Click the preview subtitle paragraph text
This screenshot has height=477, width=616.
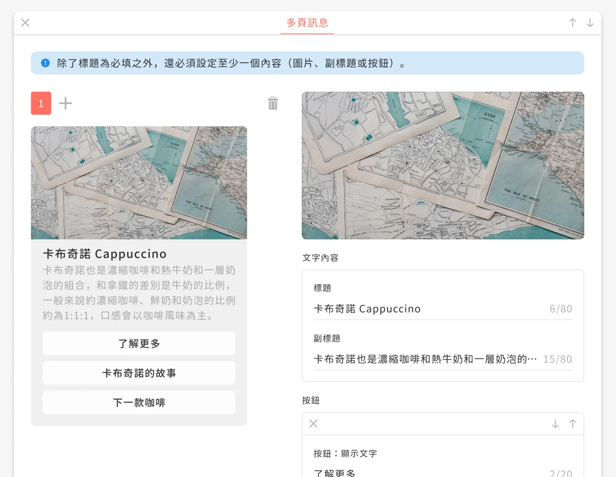tap(139, 293)
